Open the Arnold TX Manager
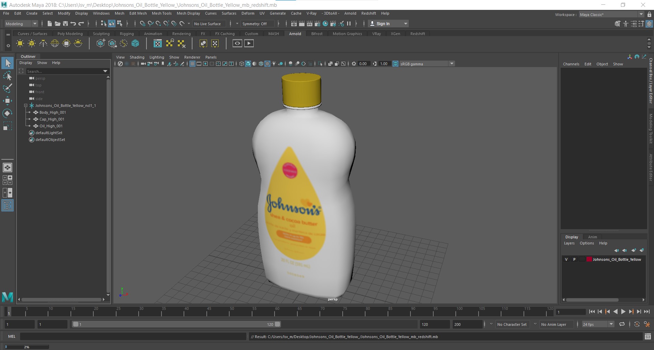654x350 pixels. [x=158, y=43]
